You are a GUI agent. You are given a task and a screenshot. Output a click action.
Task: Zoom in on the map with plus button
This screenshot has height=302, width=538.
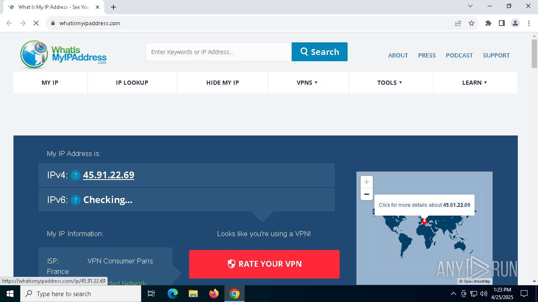367,182
